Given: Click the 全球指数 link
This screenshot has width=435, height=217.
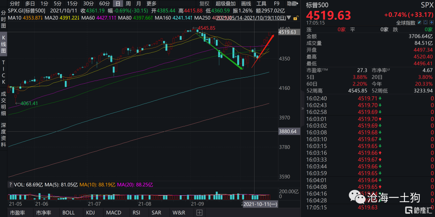Looking at the screenshot, I should (405, 23).
